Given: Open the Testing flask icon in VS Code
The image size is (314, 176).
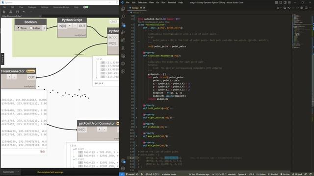Looking at the screenshot, I should point(123,48).
